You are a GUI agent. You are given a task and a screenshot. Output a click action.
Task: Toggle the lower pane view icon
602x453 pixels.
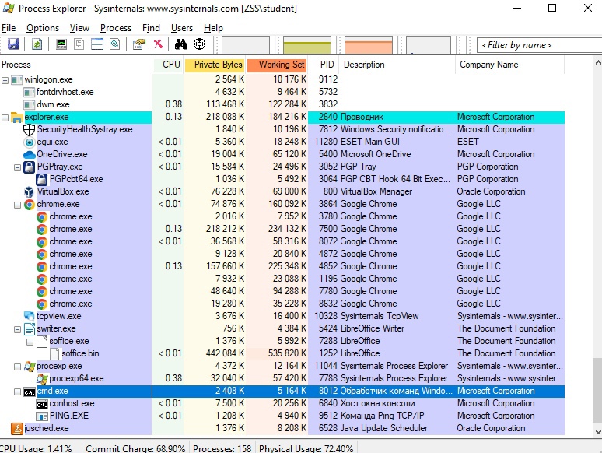click(x=97, y=44)
